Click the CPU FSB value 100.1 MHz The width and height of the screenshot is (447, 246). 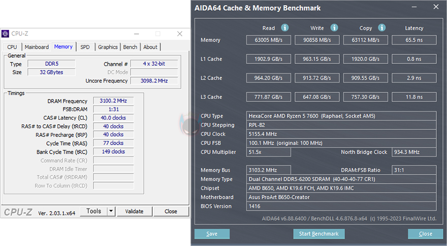coord(341,143)
